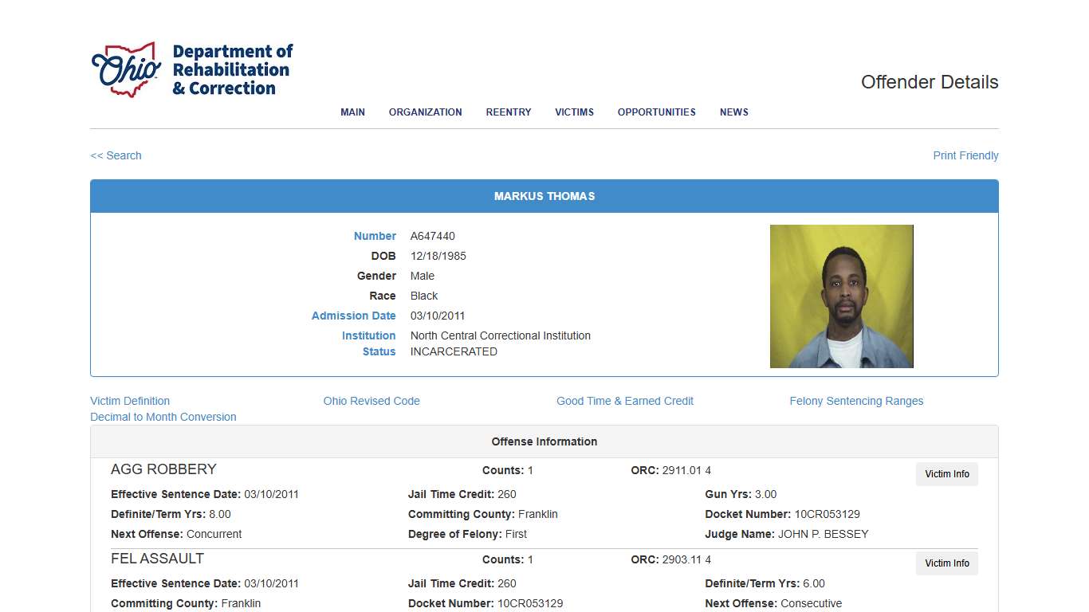Click the Number field label link
The width and height of the screenshot is (1089, 612).
tap(375, 236)
